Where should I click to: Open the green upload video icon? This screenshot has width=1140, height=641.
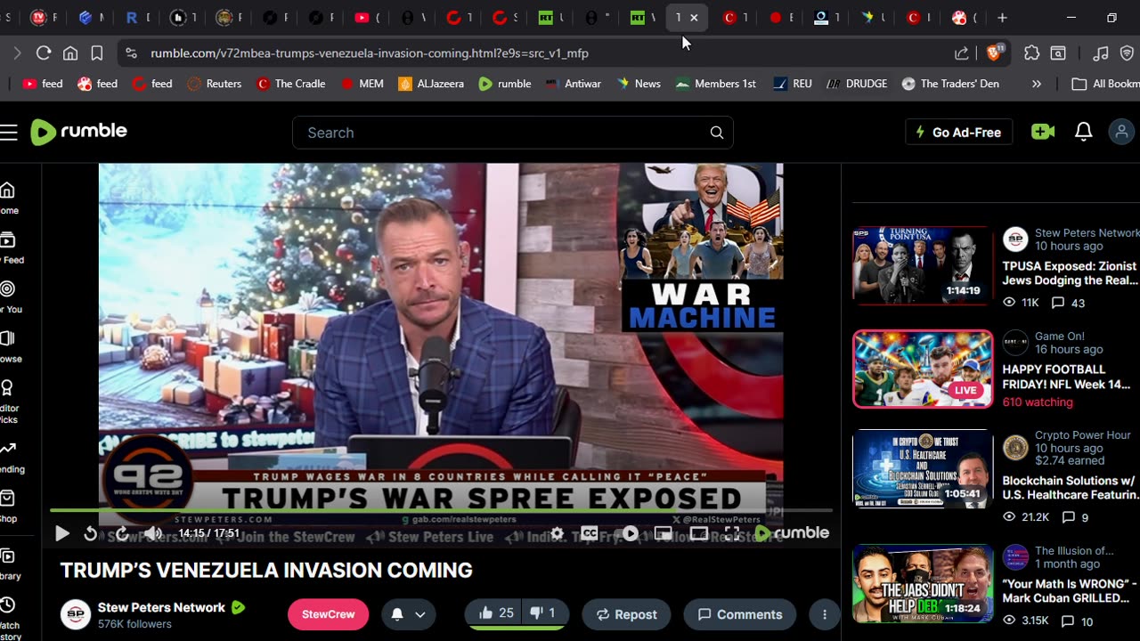tap(1043, 132)
